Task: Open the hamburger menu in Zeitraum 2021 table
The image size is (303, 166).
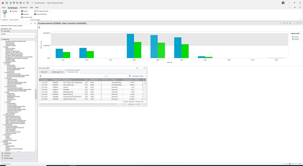Action: [x=40, y=76]
